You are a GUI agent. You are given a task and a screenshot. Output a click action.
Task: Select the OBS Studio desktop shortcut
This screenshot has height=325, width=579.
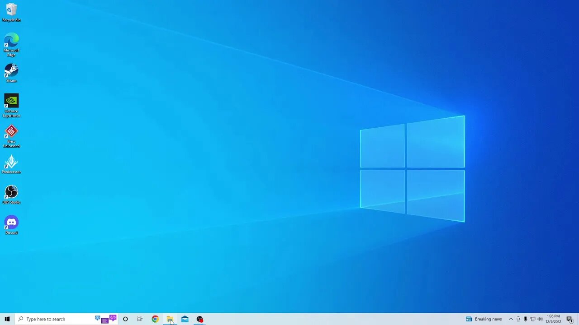point(11,195)
